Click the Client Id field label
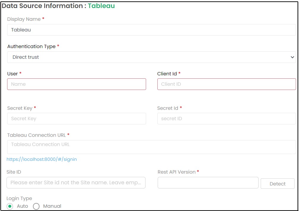The width and height of the screenshot is (299, 211). click(167, 74)
